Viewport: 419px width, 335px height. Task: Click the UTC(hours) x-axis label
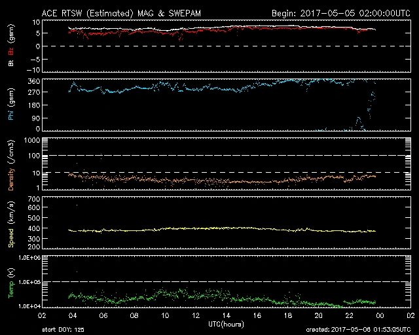pyautogui.click(x=227, y=324)
